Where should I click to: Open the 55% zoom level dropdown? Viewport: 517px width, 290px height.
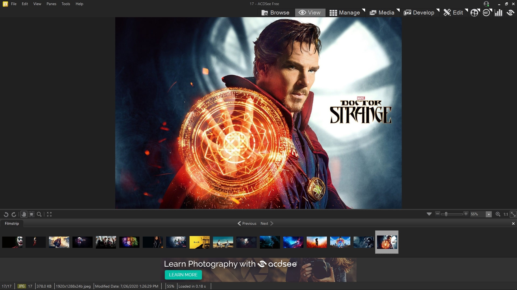[489, 214]
